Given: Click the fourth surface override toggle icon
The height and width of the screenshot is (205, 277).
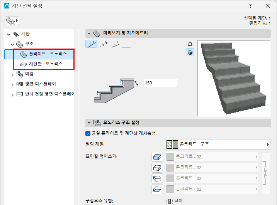Looking at the screenshot, I should click(157, 189).
